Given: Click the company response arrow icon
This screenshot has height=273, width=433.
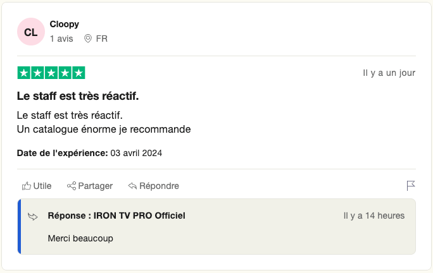Looking at the screenshot, I should [33, 216].
